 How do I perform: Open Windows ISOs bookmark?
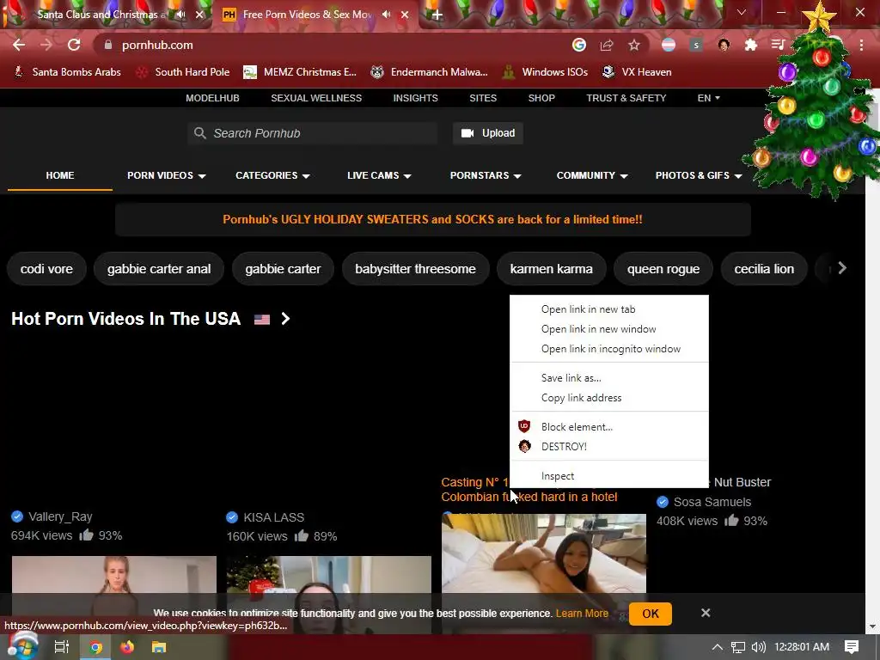coord(545,72)
